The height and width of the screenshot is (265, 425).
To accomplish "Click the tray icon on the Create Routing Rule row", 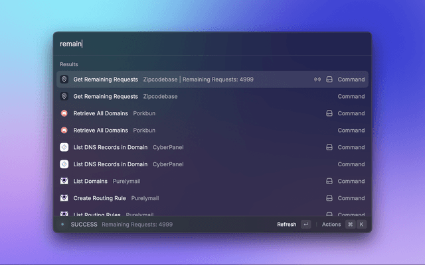I will click(x=329, y=198).
